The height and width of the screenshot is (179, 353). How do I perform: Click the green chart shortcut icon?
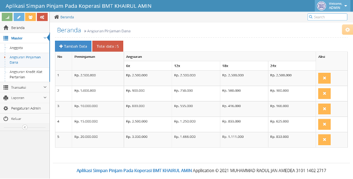pyautogui.click(x=7, y=17)
